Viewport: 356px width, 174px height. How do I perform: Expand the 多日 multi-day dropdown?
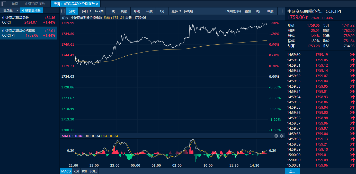[91, 11]
